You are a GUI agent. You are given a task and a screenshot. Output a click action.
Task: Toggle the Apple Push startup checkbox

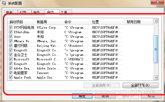[x=11, y=77]
